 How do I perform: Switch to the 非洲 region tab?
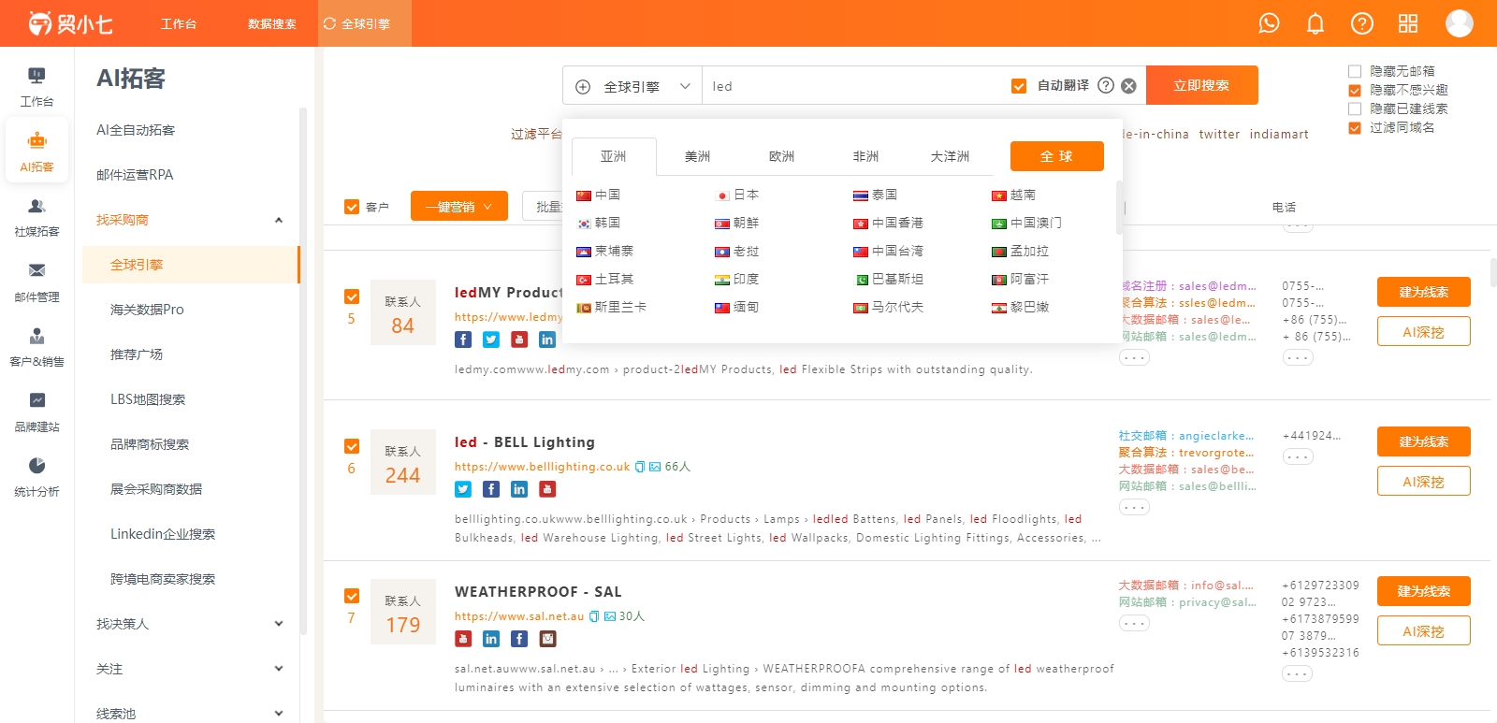[x=866, y=156]
